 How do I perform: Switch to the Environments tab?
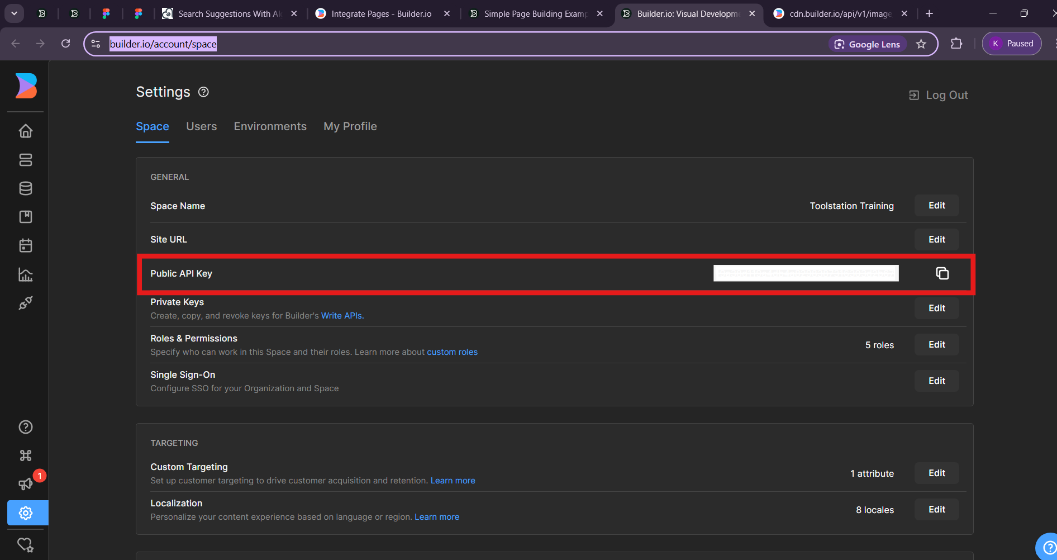[x=270, y=126]
